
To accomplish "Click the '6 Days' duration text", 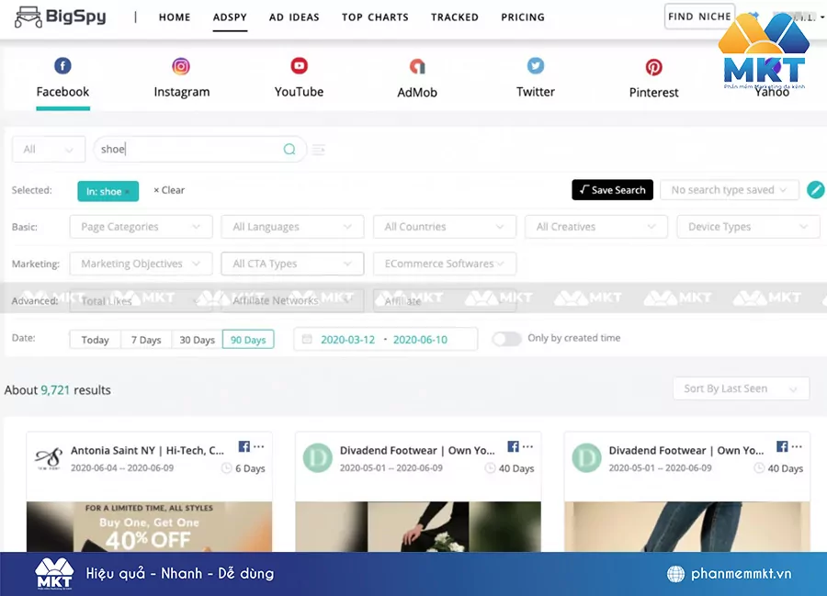I will (250, 468).
